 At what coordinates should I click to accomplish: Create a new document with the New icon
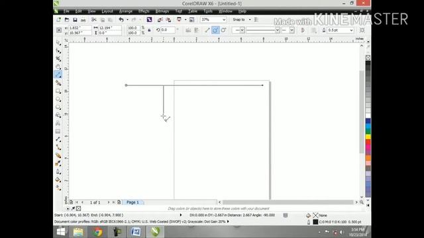[x=59, y=20]
